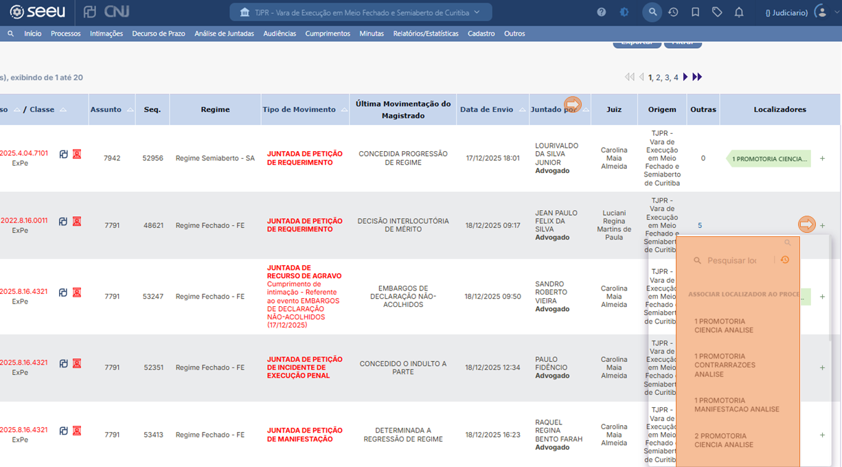Image resolution: width=842 pixels, height=467 pixels.
Task: Add localizador with plus on Paulo Fidêncio row
Action: (x=822, y=367)
